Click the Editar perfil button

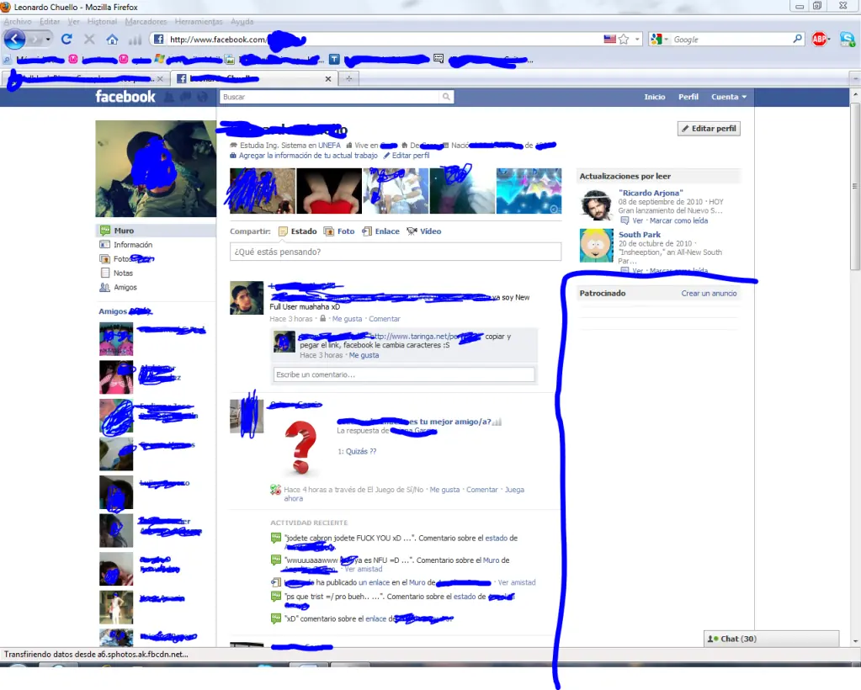709,128
